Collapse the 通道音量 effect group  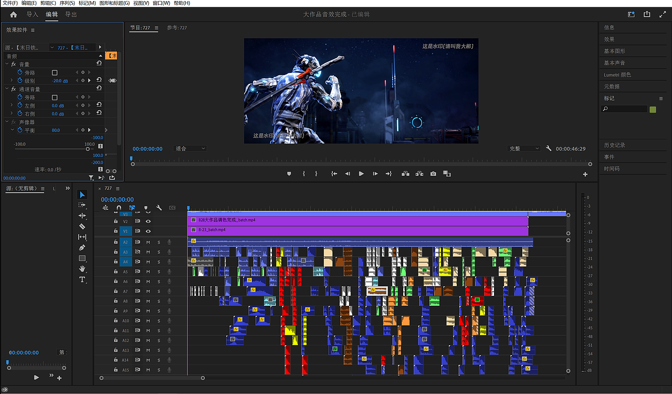(x=7, y=89)
